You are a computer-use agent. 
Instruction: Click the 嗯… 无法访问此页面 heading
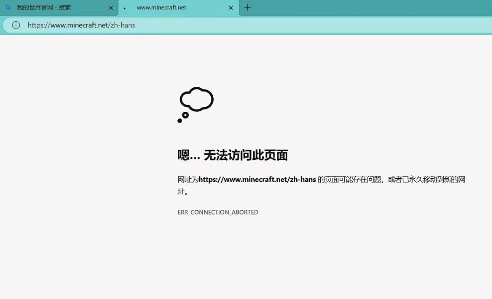(x=233, y=155)
